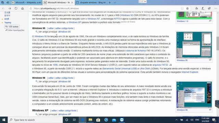Edit source code of Windows XP section
The width and height of the screenshot is (219, 123).
tap(67, 111)
